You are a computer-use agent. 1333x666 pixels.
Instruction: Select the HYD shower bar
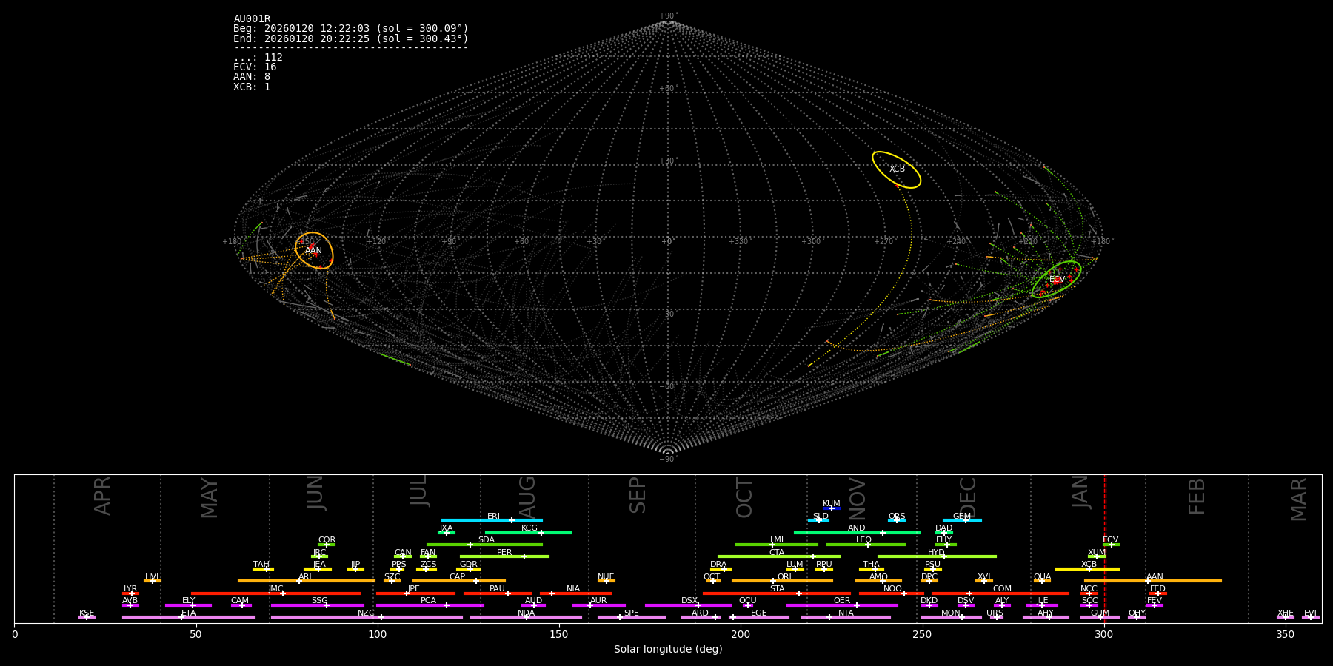click(937, 556)
